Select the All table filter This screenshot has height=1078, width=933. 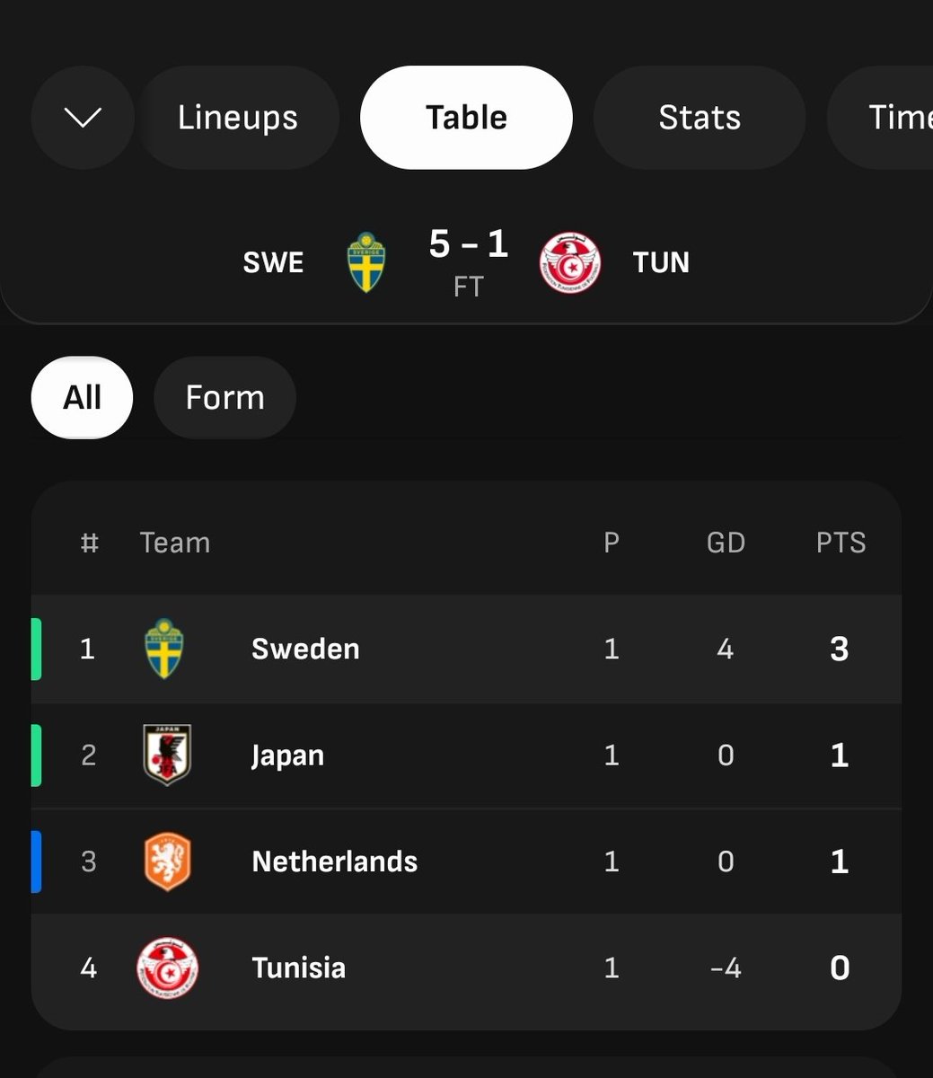coord(82,397)
